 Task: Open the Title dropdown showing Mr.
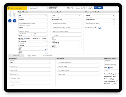[x=33, y=16]
